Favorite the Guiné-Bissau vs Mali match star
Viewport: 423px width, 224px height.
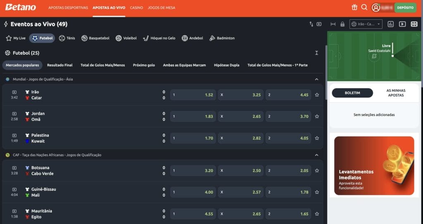point(317,192)
